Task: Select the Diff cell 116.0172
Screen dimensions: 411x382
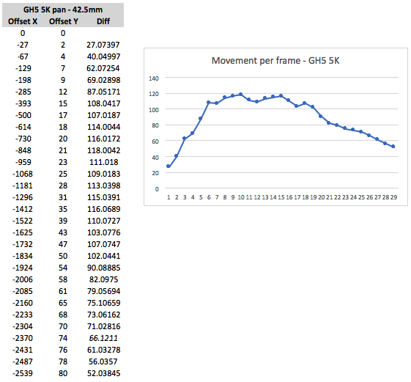Action: click(103, 139)
